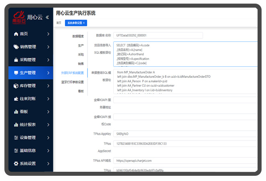Click the sliders icon beside 设备管理
Image resolution: width=266 pixels, height=181 pixels.
point(16,138)
